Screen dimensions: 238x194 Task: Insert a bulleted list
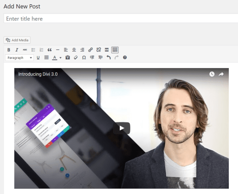pos(33,50)
